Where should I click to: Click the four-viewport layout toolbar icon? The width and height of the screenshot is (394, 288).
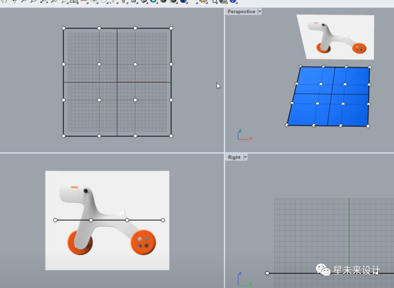74,1
